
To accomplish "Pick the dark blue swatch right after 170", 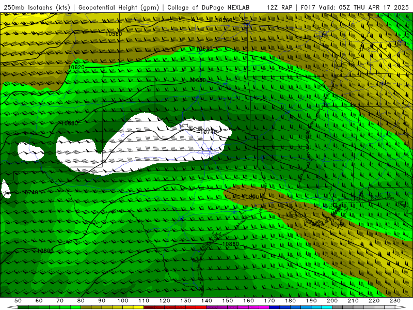I will 275,307.
